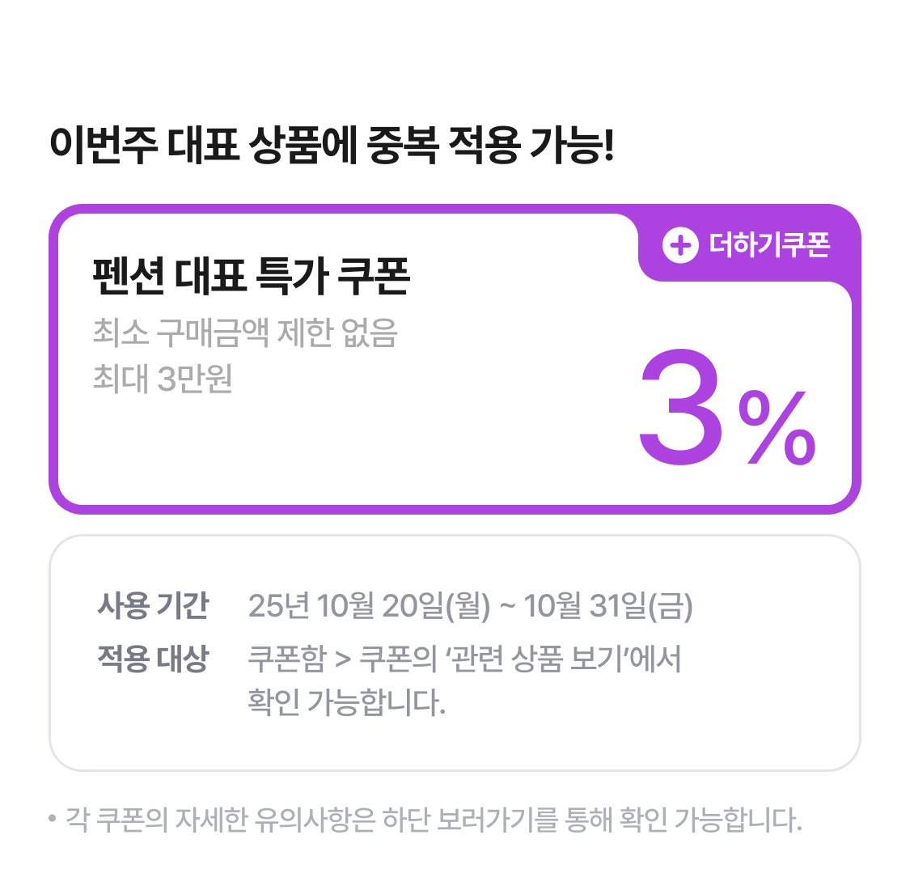Click the 확인 가능합니다 line in the info box
Viewport: 910px width, 869px height.
(346, 702)
